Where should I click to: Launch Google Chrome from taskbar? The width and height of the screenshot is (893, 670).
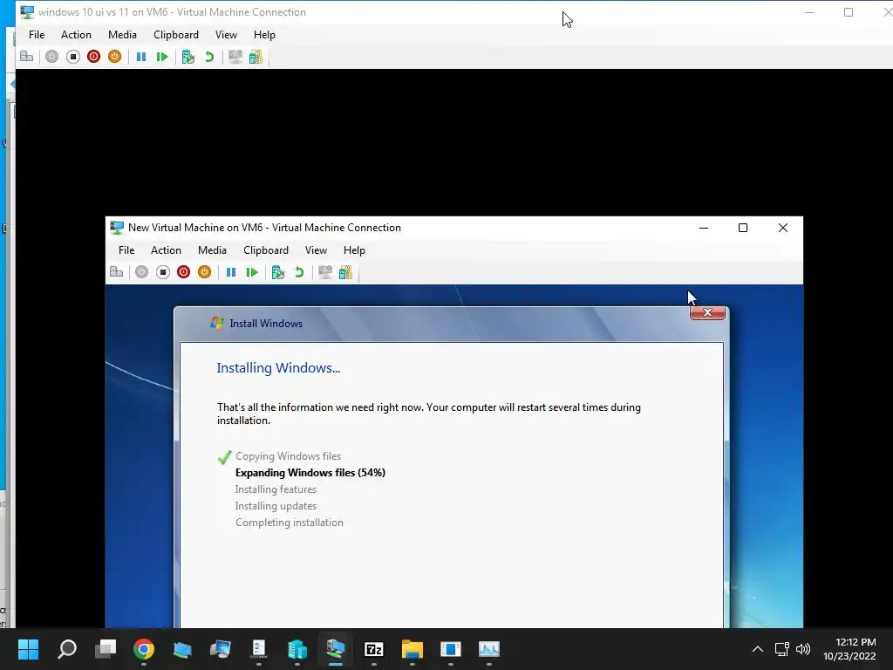[144, 648]
